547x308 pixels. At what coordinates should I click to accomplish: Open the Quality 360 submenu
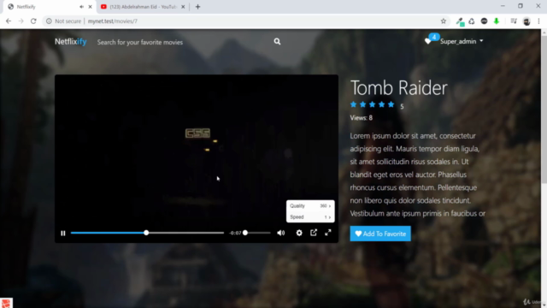tap(310, 205)
